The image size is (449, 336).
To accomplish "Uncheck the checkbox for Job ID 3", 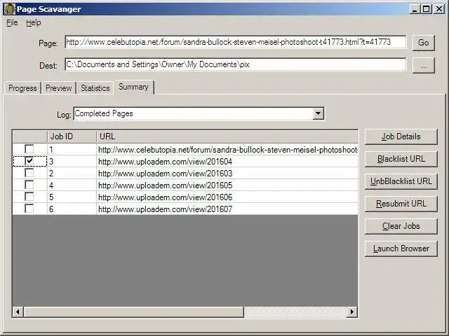I will point(29,161).
